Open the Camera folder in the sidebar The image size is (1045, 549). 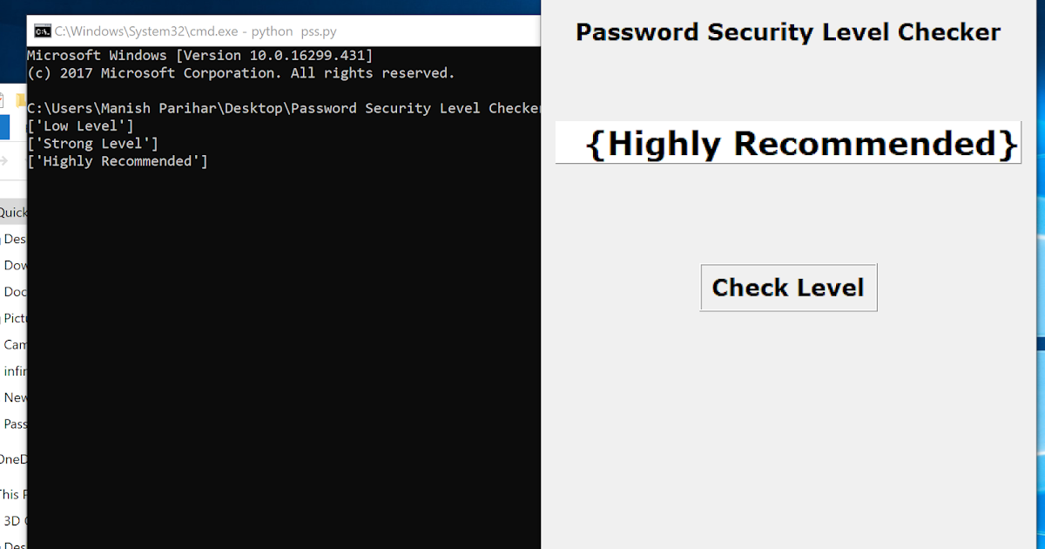point(9,344)
